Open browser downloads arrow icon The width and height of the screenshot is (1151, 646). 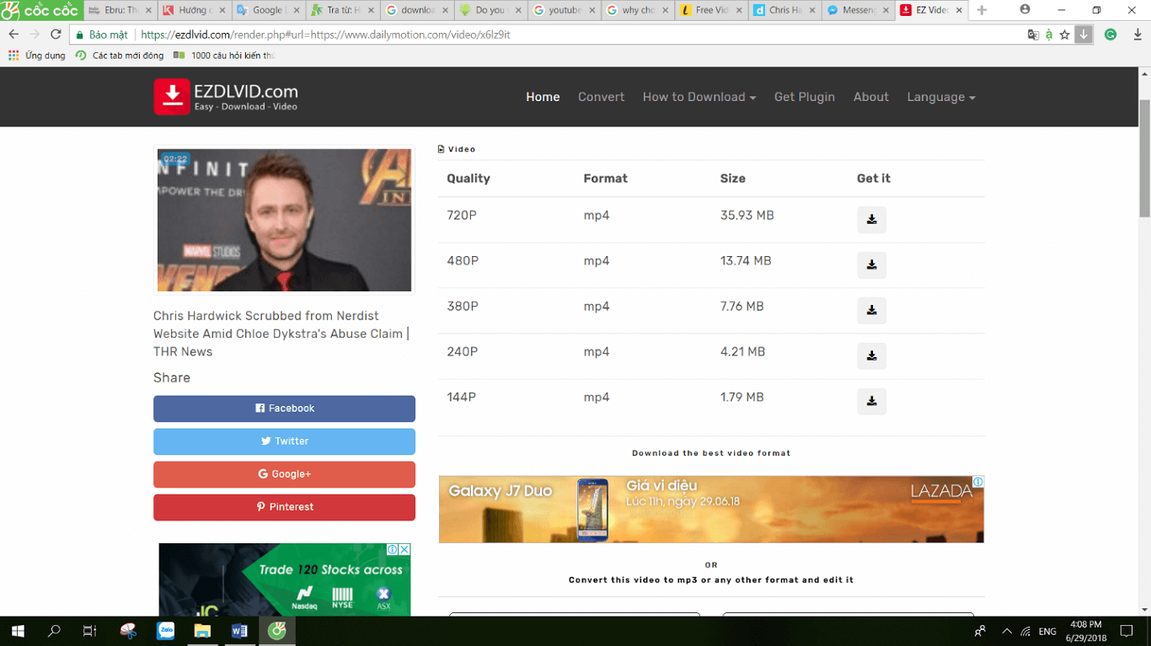(x=1138, y=35)
